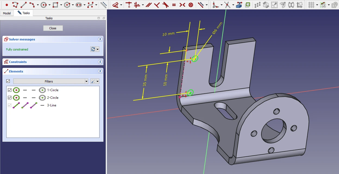Click the Block constraint icon

(x=191, y=5)
